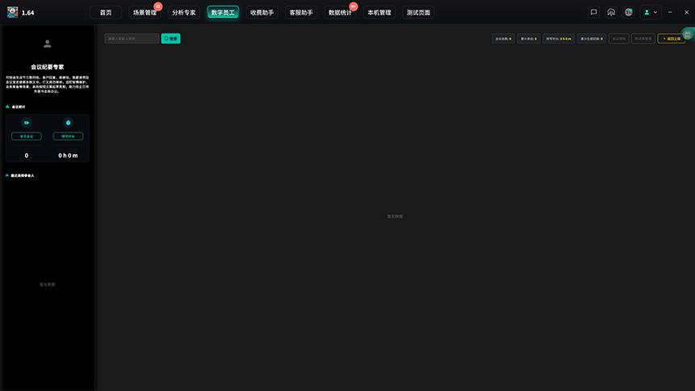Screen dimensions: 695x391
Task: Click the profile avatar above 会议纪要专家
Action: tap(48, 44)
